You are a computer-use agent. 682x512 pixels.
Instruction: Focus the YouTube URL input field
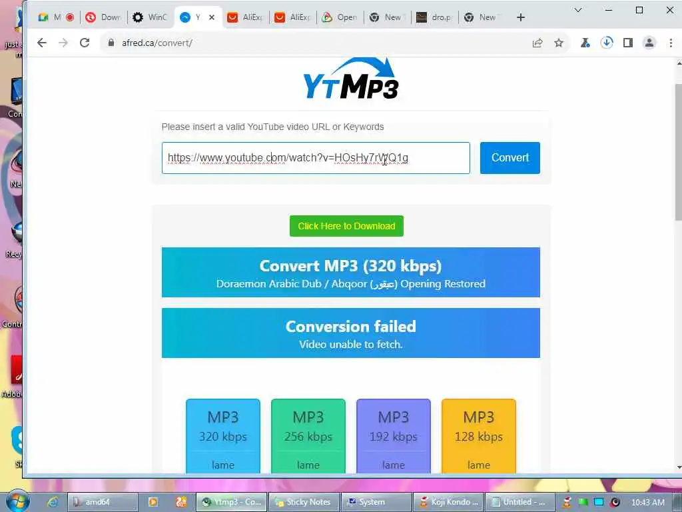tap(316, 157)
